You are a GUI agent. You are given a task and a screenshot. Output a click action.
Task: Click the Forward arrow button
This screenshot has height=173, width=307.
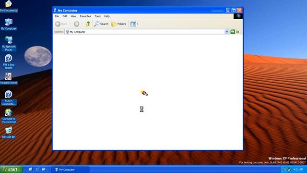(77, 24)
